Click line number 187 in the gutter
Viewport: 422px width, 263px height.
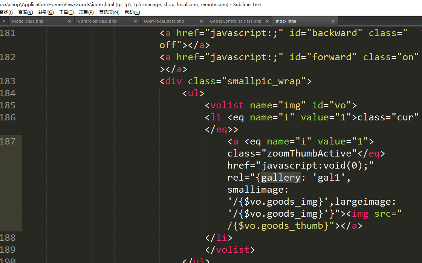[x=8, y=141]
